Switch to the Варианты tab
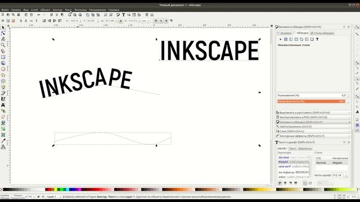Viewport: 360px width, 202px height. coord(305,149)
